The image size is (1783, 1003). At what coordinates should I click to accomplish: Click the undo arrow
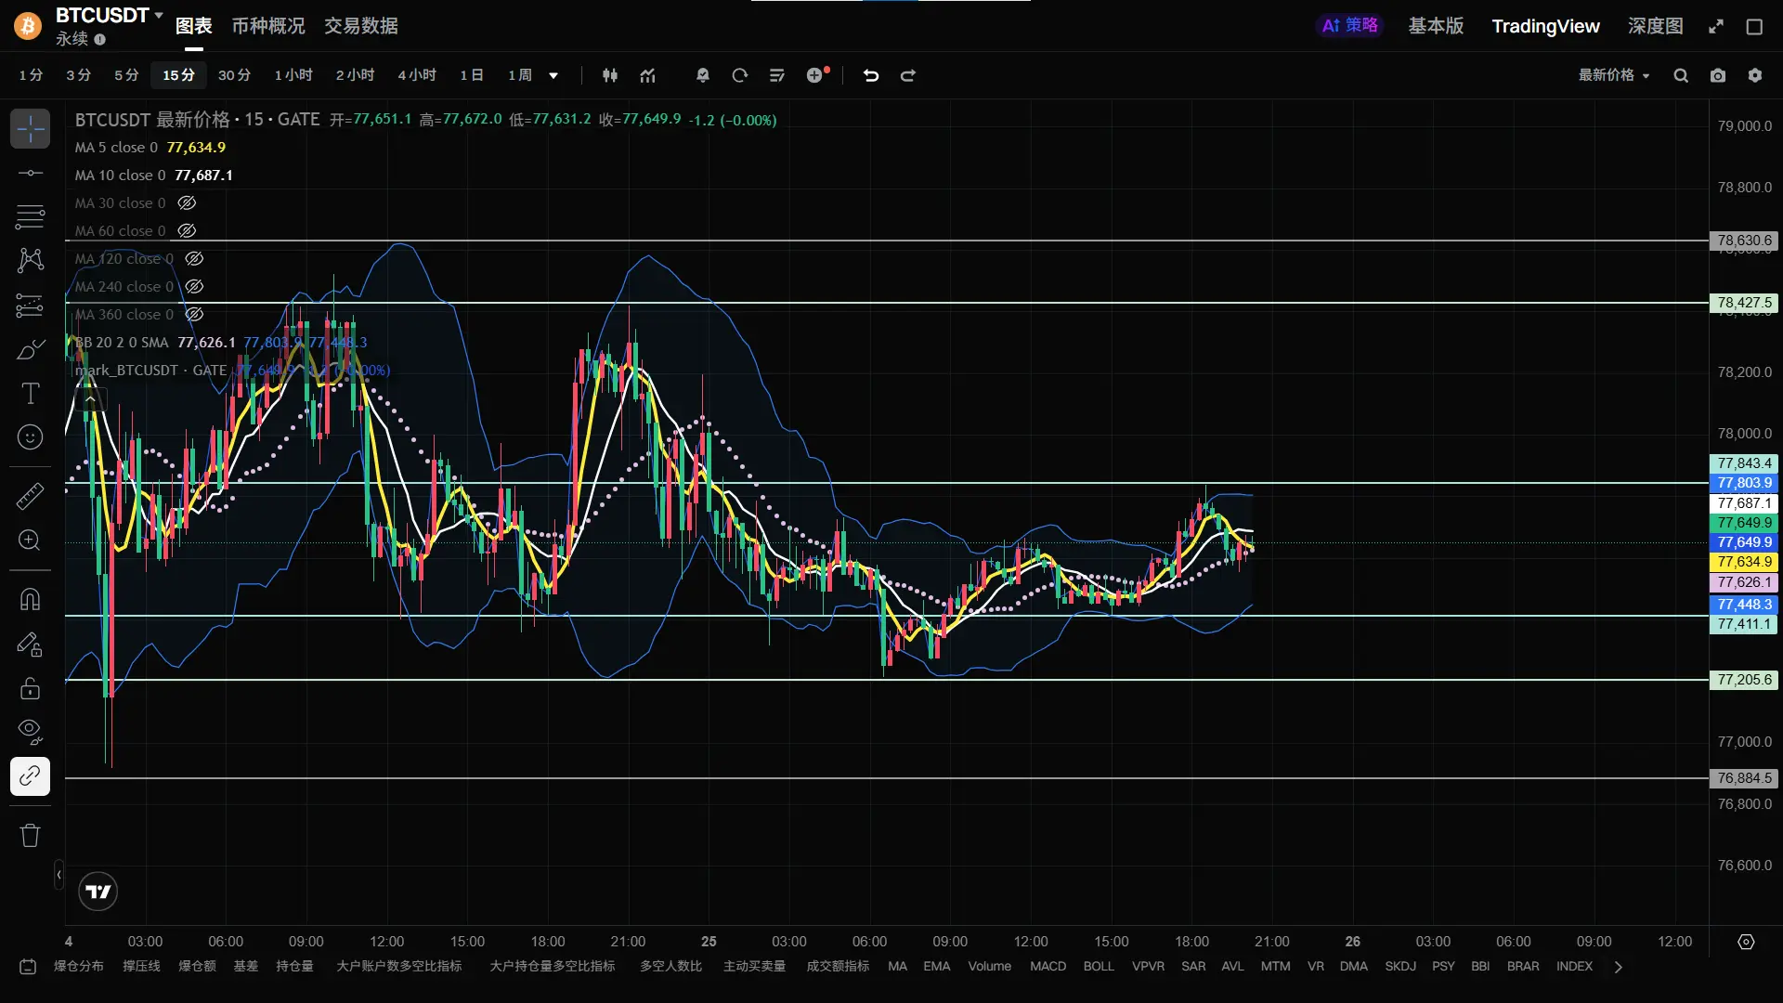(870, 75)
